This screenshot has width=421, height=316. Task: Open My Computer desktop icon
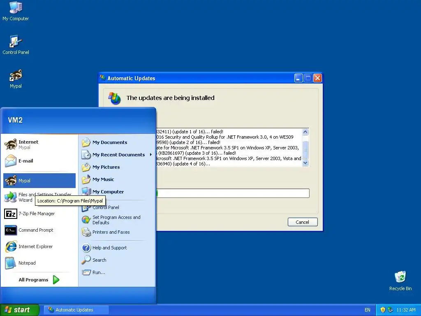(16, 11)
